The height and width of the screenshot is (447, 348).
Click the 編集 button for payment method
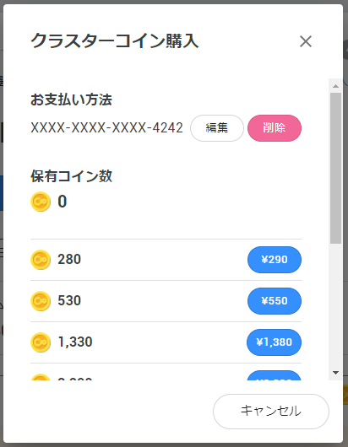coord(217,128)
